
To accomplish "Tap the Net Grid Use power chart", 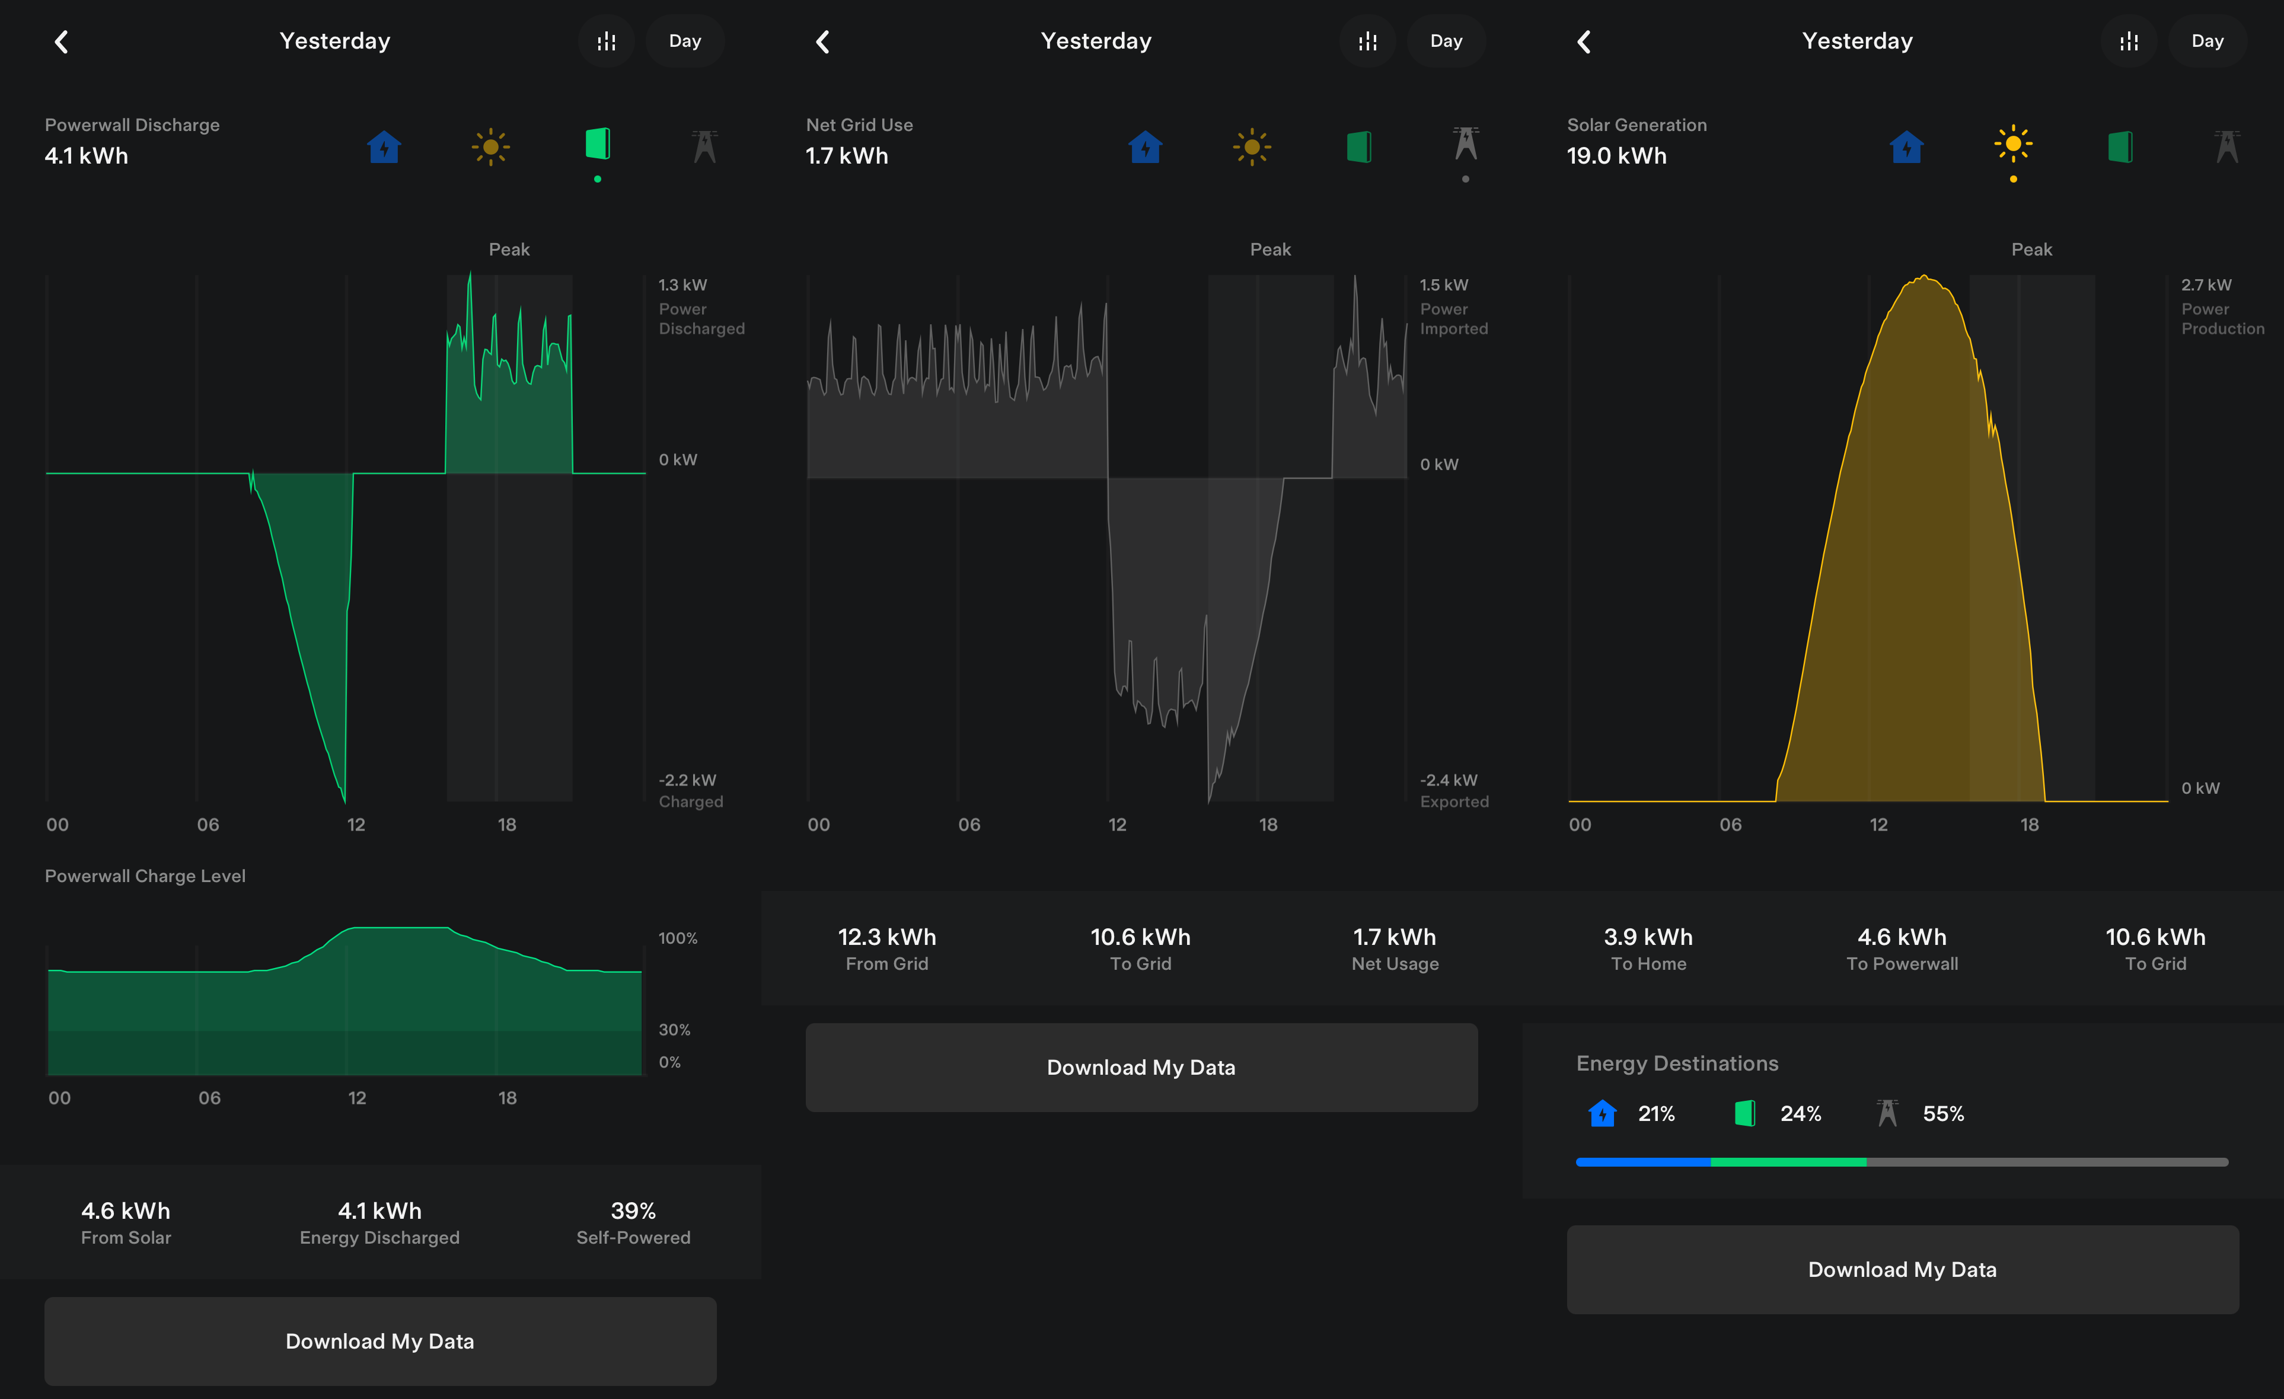I will [x=1107, y=537].
